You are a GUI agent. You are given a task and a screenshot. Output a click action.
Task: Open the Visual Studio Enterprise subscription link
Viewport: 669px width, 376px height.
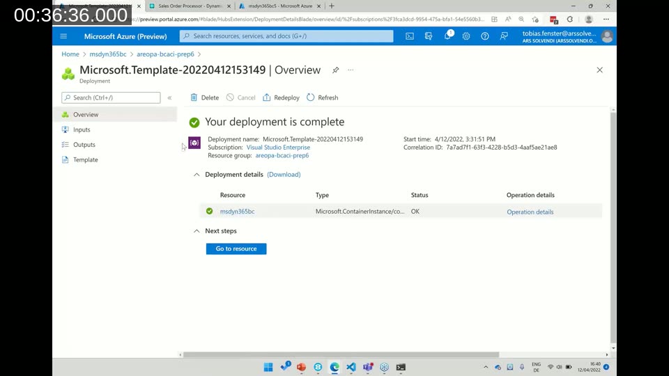(278, 148)
